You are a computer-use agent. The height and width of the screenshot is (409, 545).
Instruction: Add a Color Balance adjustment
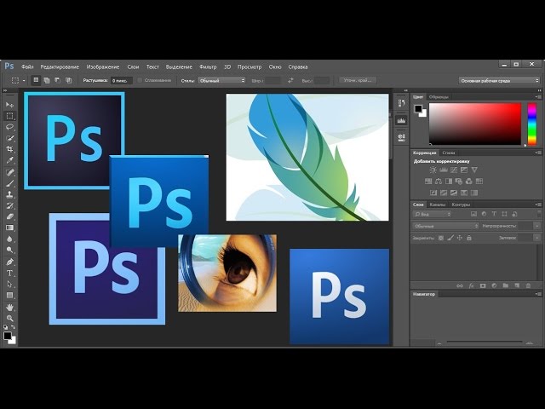pyautogui.click(x=439, y=181)
